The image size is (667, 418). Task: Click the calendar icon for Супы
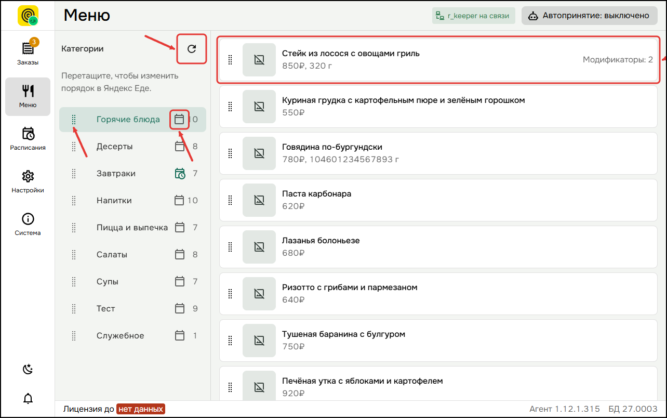pyautogui.click(x=180, y=282)
